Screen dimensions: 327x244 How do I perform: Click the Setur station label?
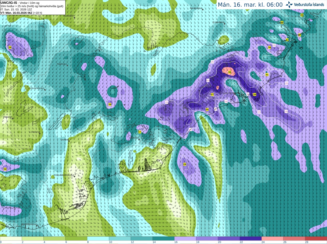point(10,61)
